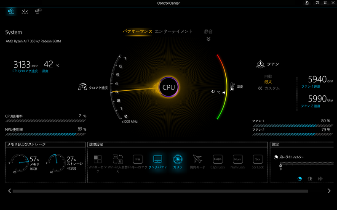Click the clock speed gauge icon
This screenshot has width=337, height=210.
pyautogui.click(x=83, y=87)
